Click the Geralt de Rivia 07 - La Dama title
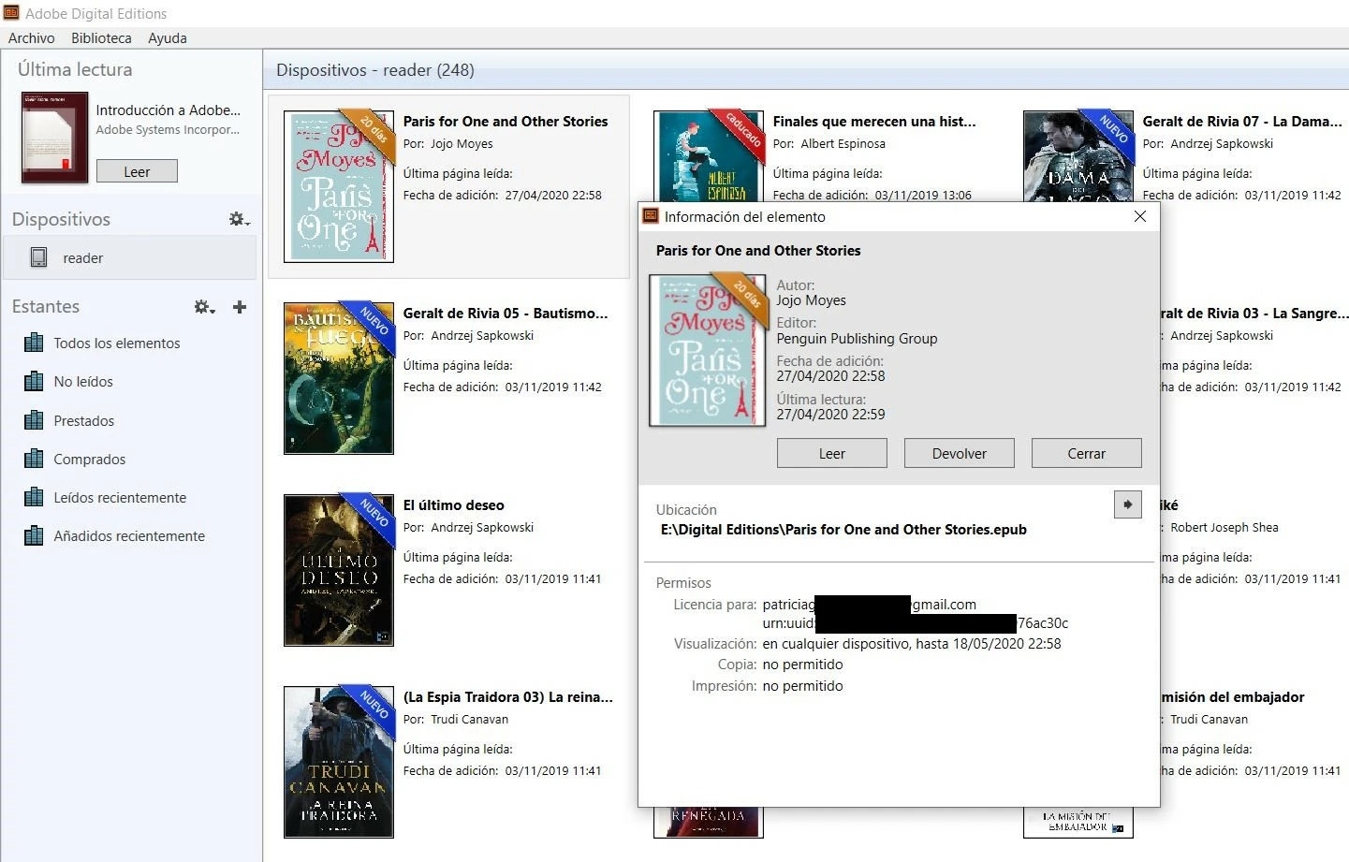The width and height of the screenshot is (1349, 862). coord(1242,122)
